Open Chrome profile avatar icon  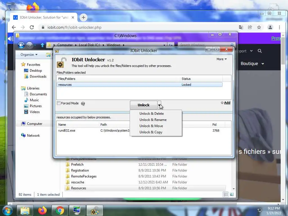coord(270,27)
